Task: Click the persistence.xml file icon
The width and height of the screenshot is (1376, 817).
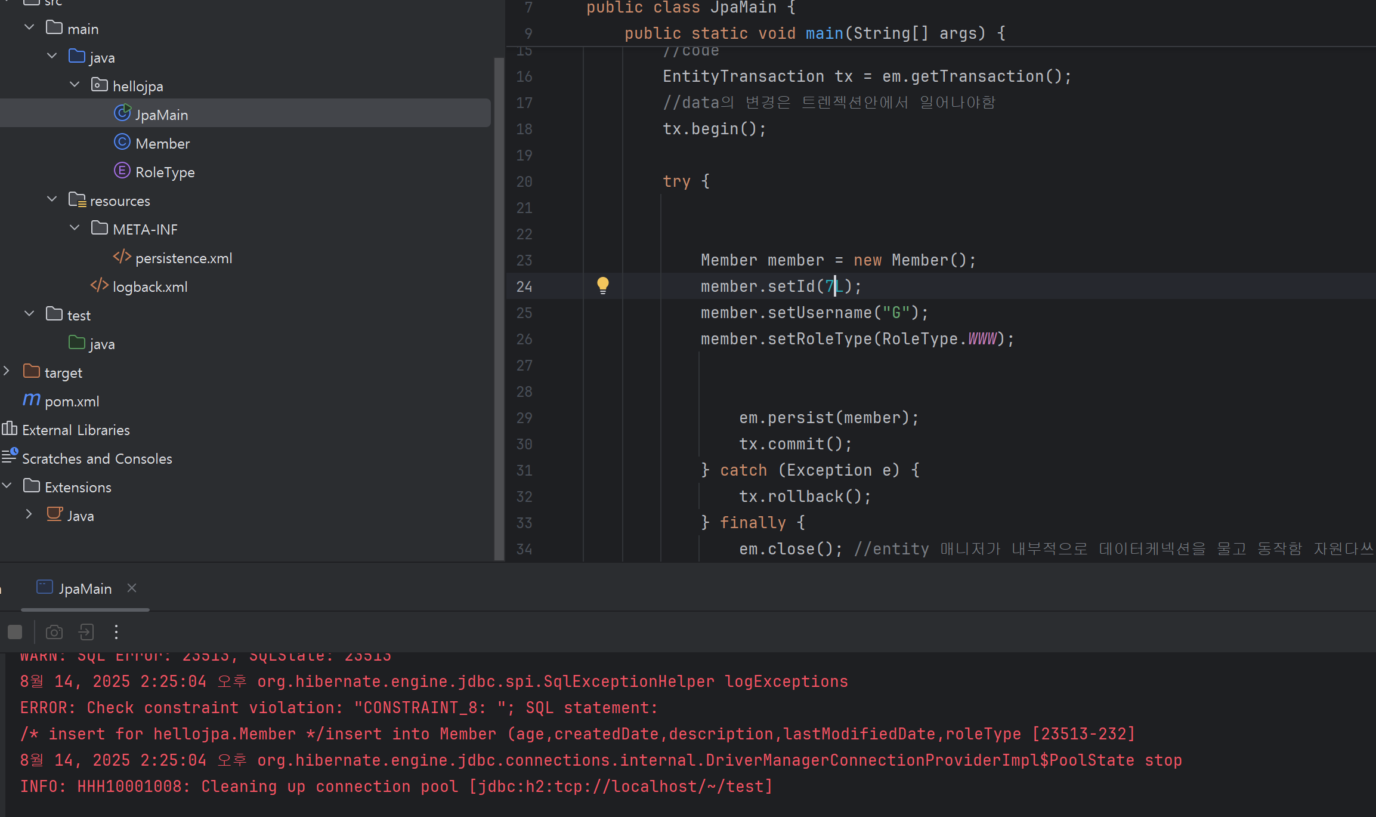Action: (x=122, y=257)
